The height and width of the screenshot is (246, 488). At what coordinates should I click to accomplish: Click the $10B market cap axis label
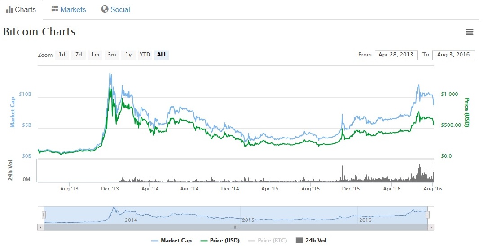(x=25, y=94)
